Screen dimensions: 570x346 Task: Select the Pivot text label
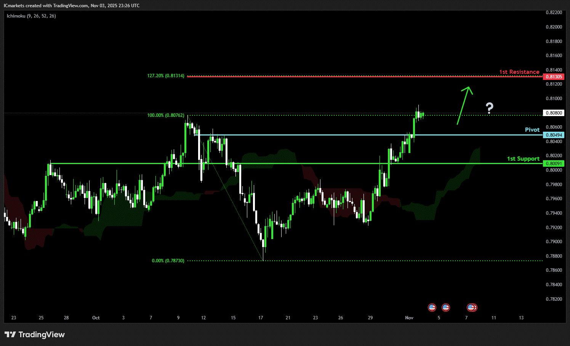[x=532, y=130]
